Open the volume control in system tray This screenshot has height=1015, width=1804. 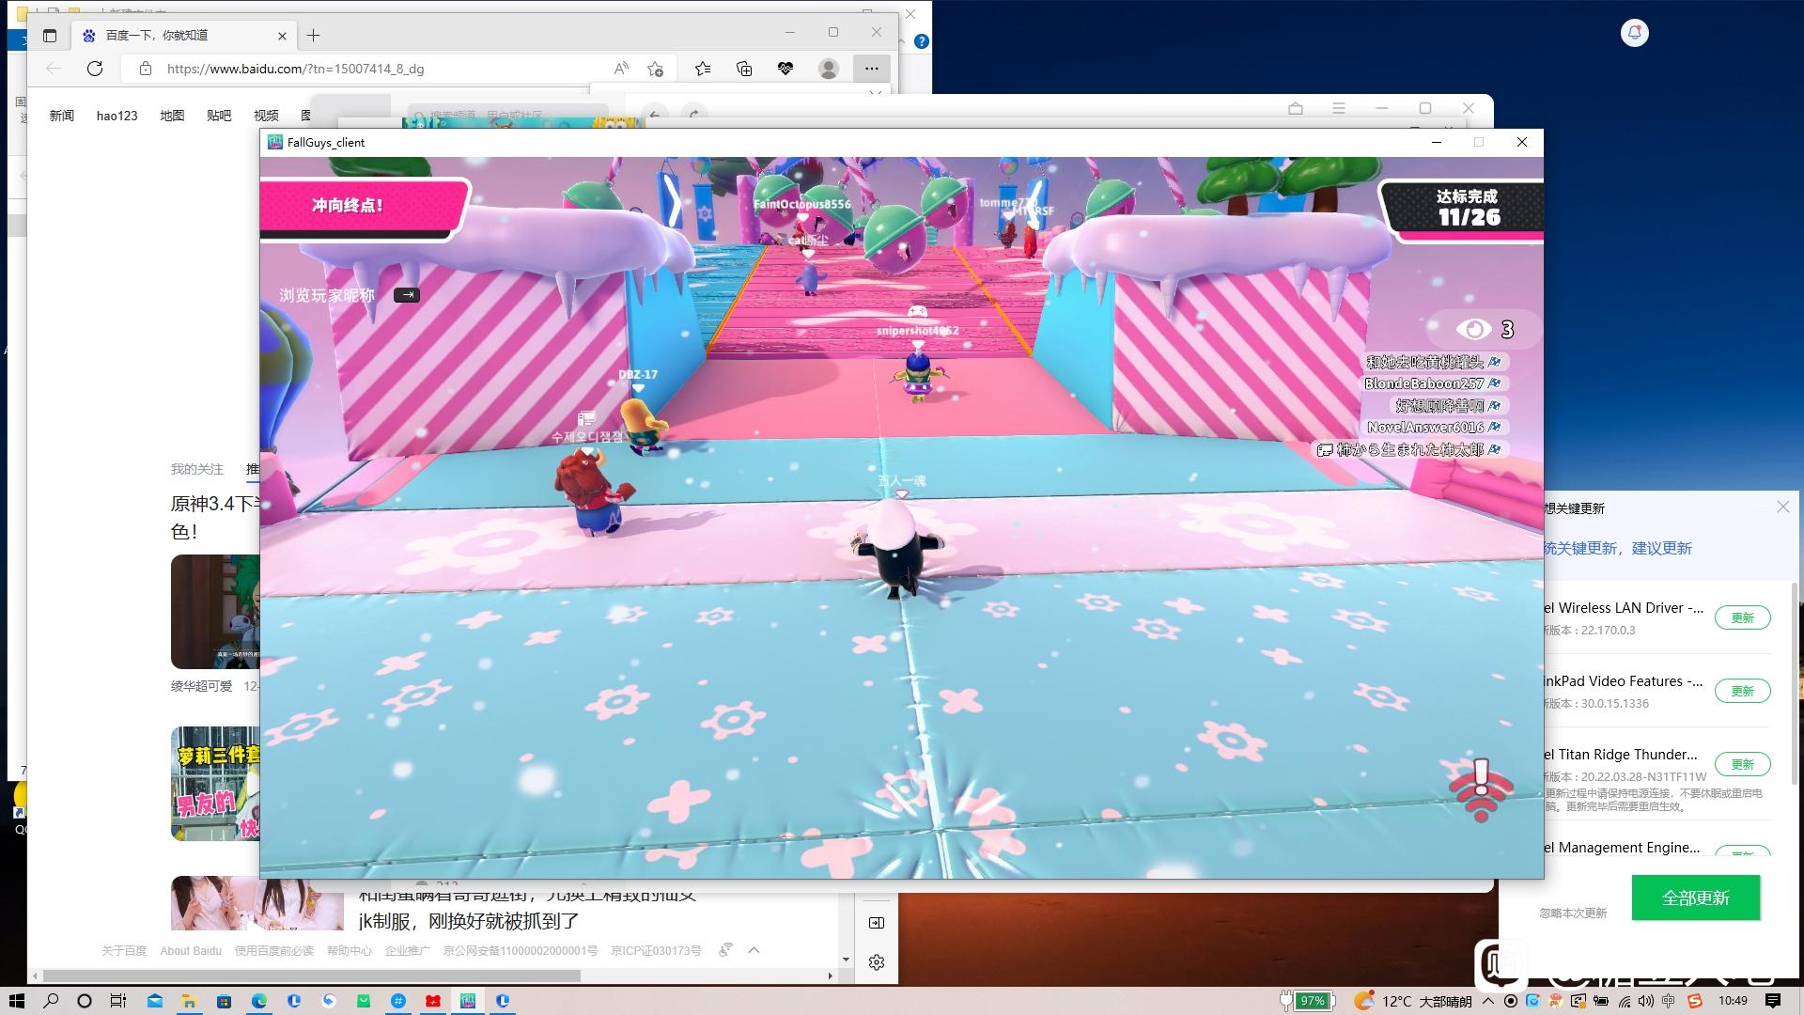tap(1646, 1001)
